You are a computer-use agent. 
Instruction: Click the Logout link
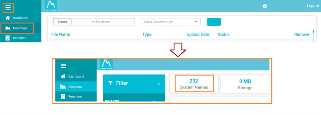[x=313, y=6]
